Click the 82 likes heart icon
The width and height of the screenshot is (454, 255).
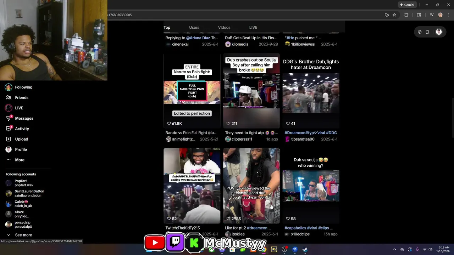[x=169, y=219]
